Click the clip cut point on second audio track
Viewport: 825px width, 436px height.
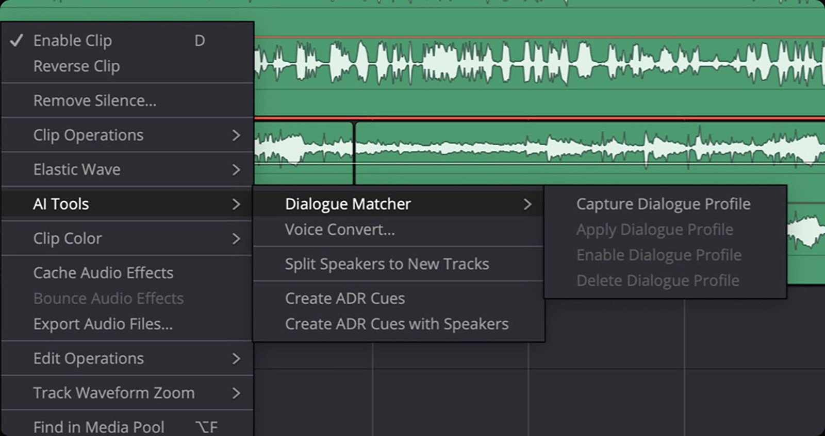(354, 152)
